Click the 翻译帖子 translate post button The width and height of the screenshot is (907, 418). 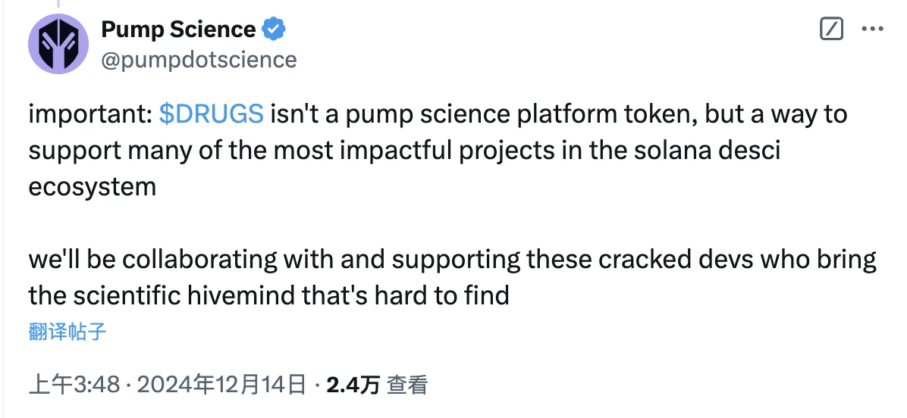click(x=67, y=331)
